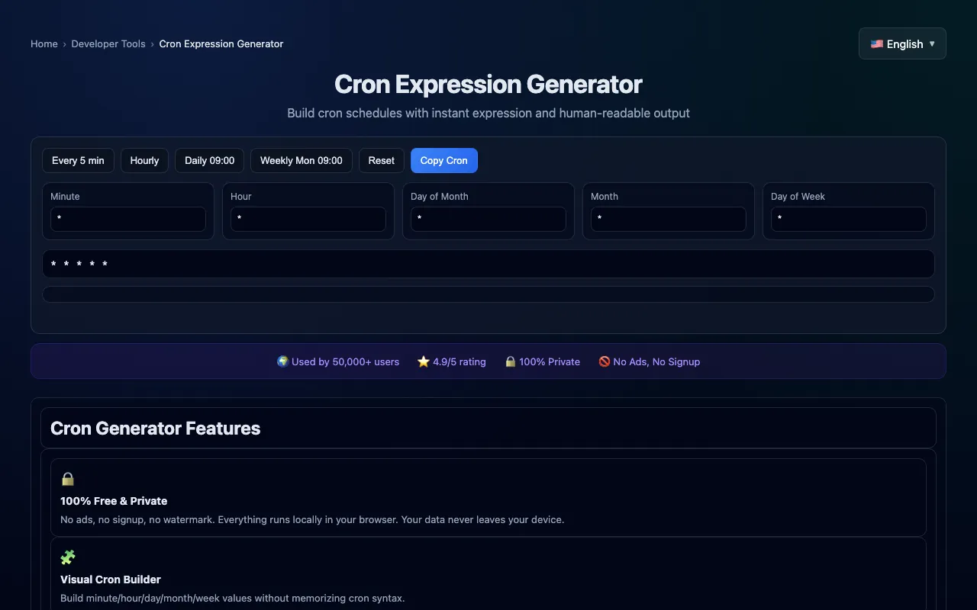Focus the Hour input field
Viewport: 977px width, 610px height.
pyautogui.click(x=308, y=219)
